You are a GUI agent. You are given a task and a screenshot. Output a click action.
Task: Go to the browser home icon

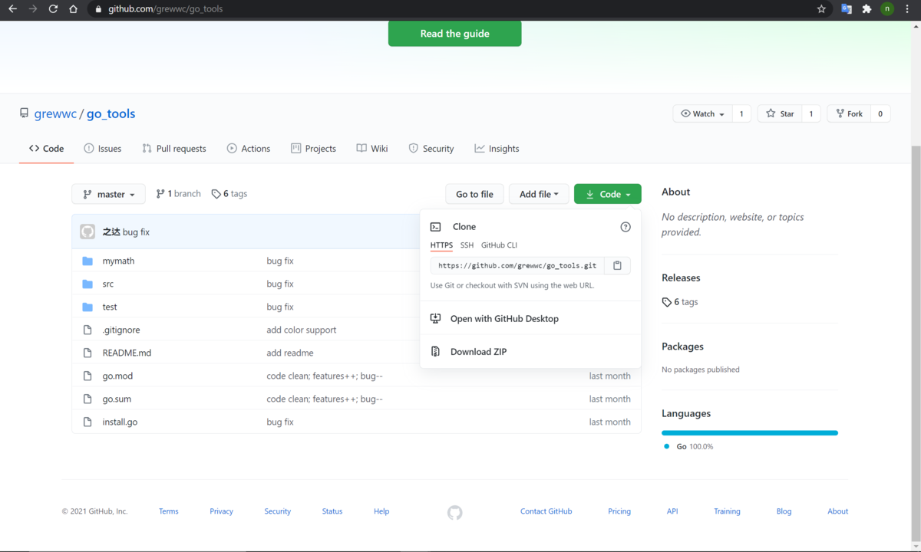73,9
